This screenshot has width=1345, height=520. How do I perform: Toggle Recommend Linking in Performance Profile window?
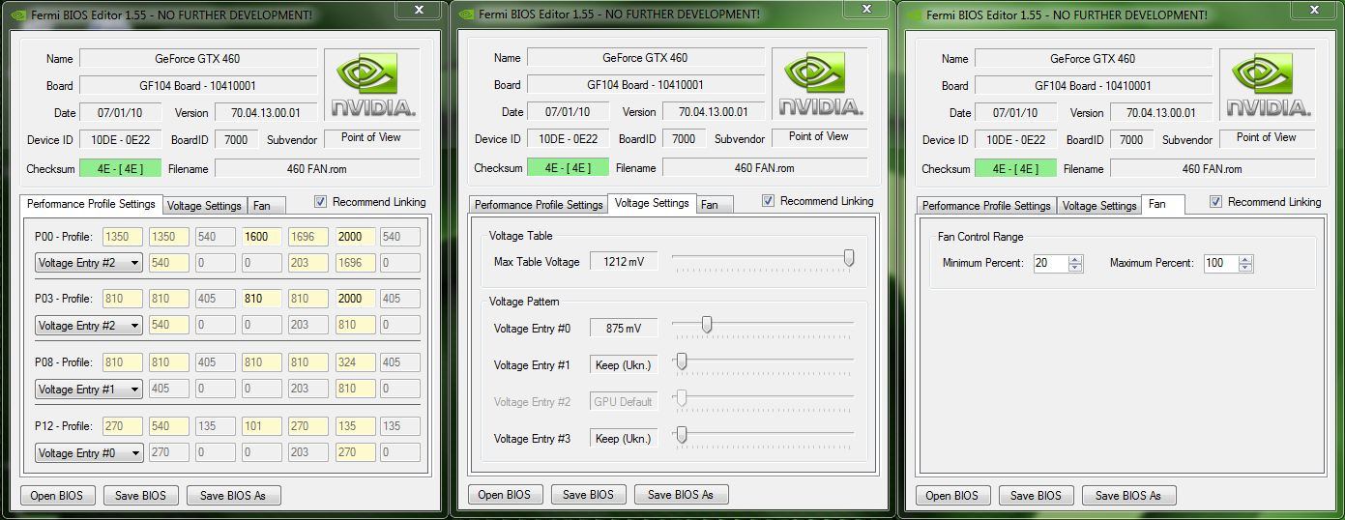pyautogui.click(x=320, y=202)
